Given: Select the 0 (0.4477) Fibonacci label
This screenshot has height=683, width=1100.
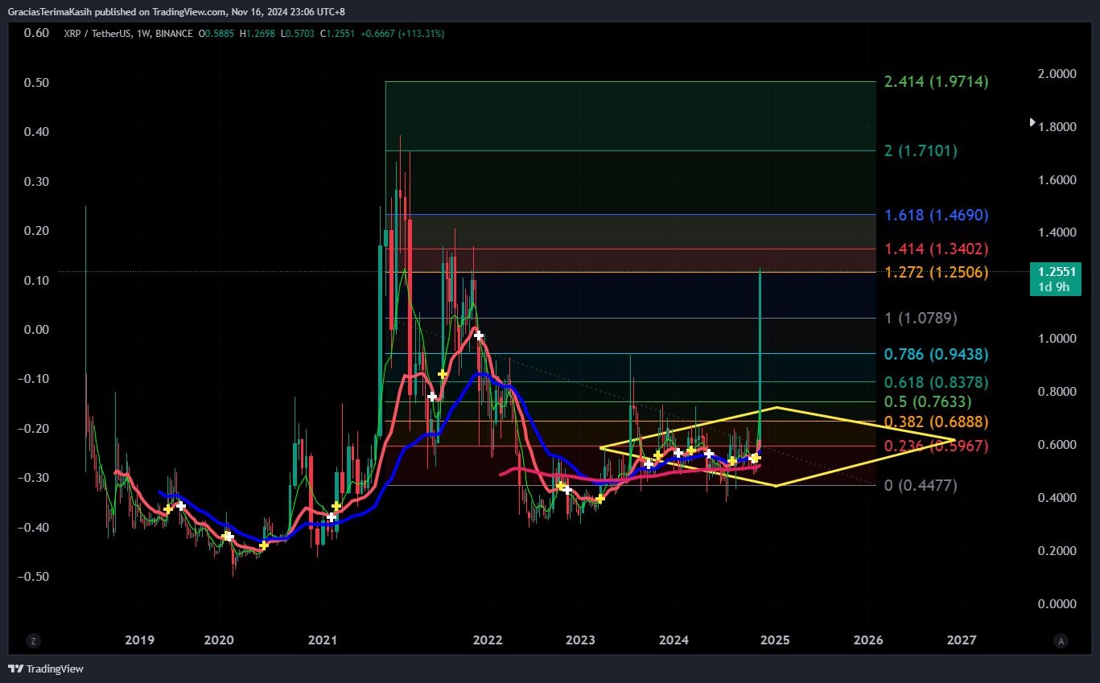Looking at the screenshot, I should tap(921, 485).
